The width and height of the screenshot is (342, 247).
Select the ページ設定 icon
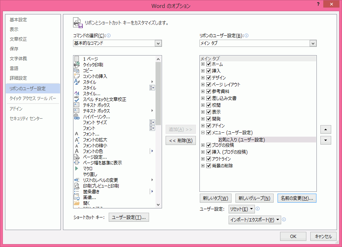(x=77, y=157)
